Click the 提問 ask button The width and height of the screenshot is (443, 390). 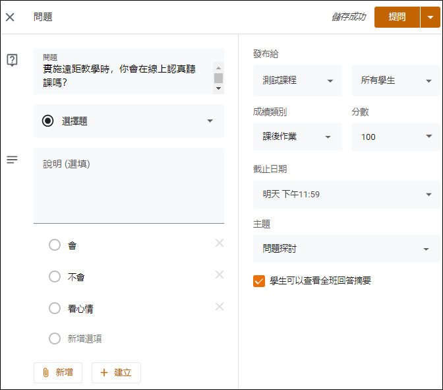[397, 17]
